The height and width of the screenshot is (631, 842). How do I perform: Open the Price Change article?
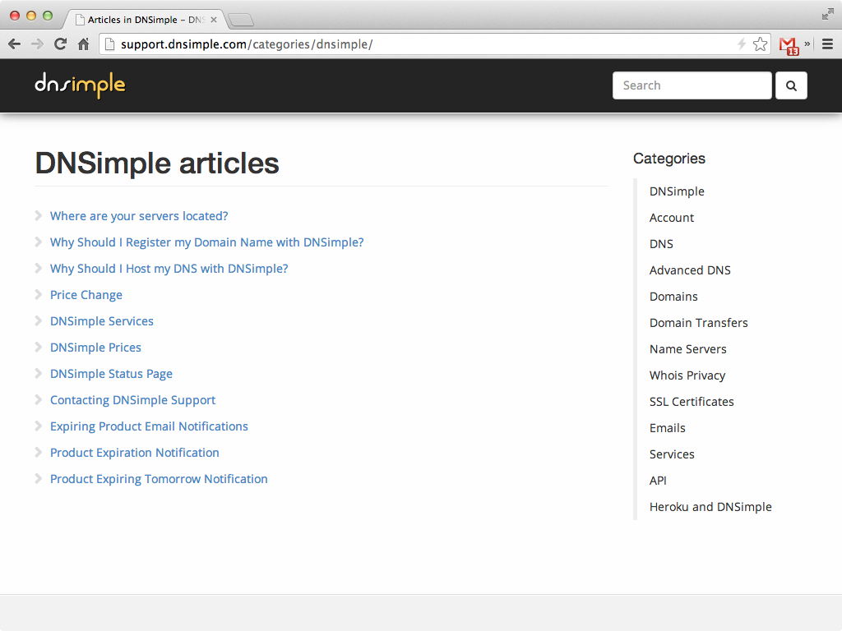[x=86, y=295]
